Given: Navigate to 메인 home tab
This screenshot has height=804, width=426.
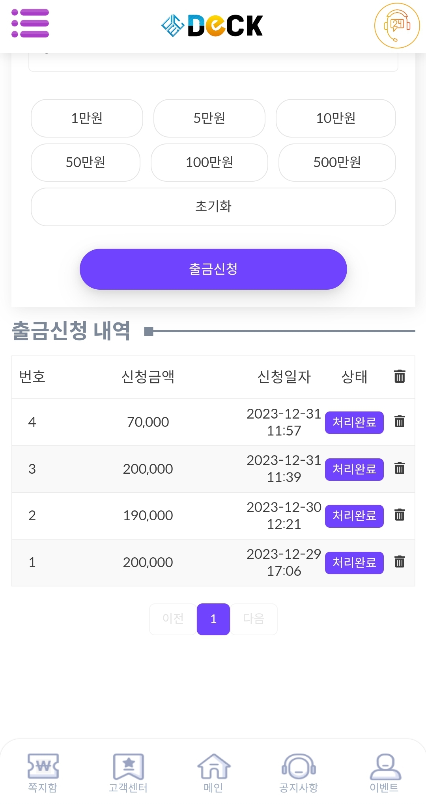Looking at the screenshot, I should click(x=213, y=773).
